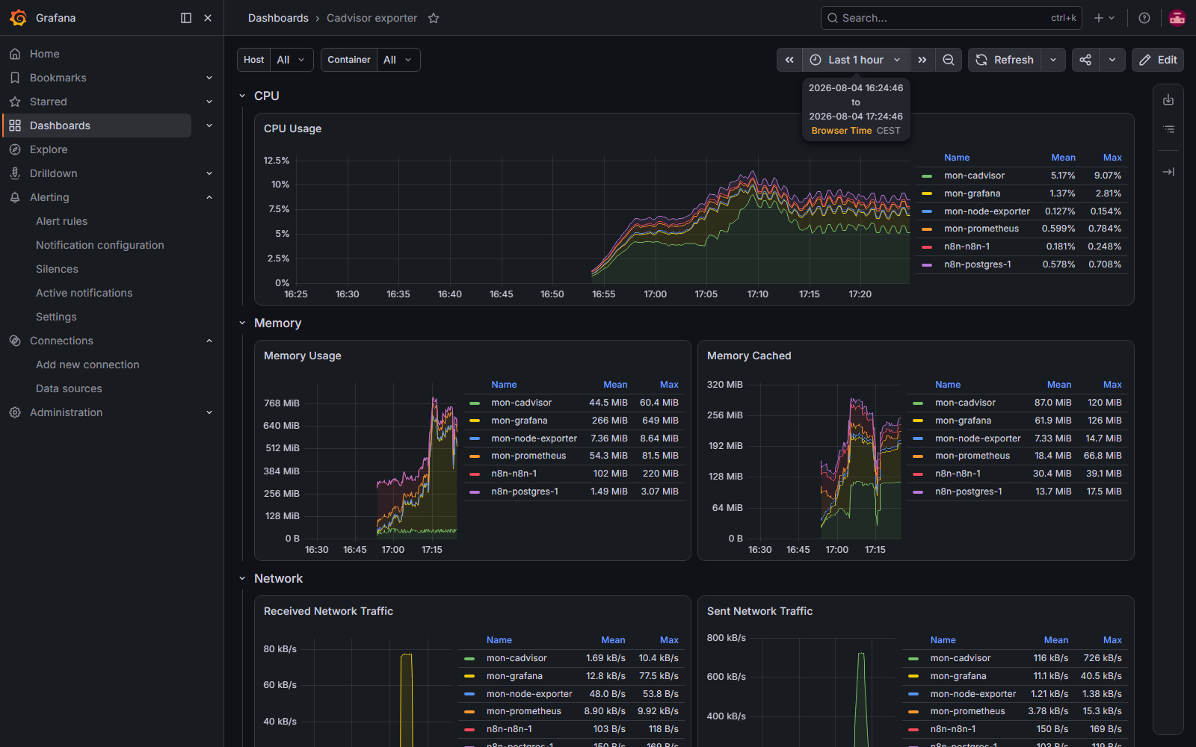
Task: Click the Grafana logo
Action: coord(18,18)
